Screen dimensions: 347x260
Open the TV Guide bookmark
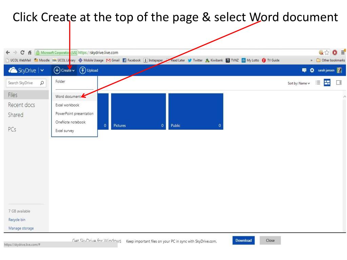tap(270, 60)
